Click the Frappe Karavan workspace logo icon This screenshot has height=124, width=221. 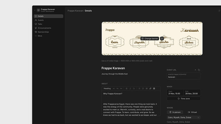[38, 10]
